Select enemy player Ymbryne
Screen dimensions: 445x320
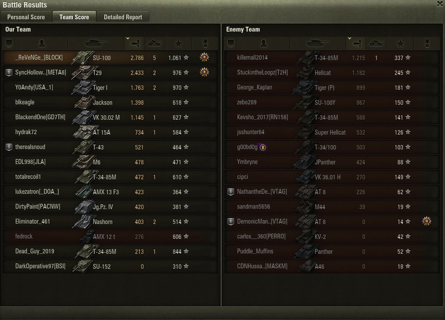(247, 162)
